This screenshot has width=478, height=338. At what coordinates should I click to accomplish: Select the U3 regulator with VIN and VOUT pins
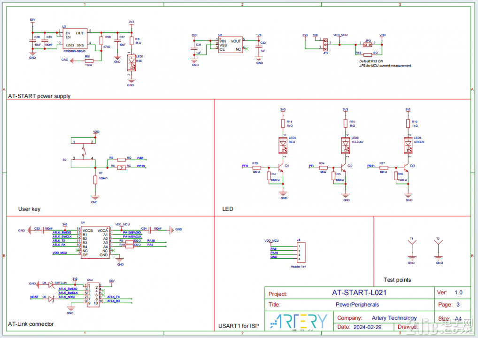coord(231,45)
